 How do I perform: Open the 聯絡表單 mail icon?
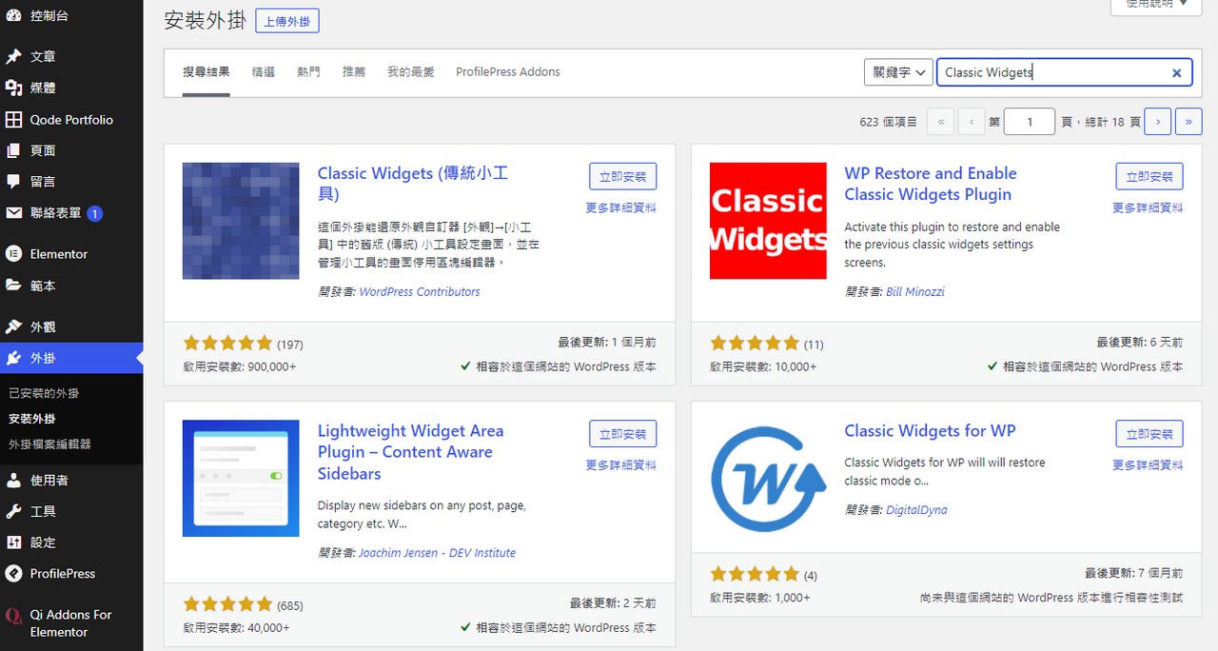tap(17, 212)
